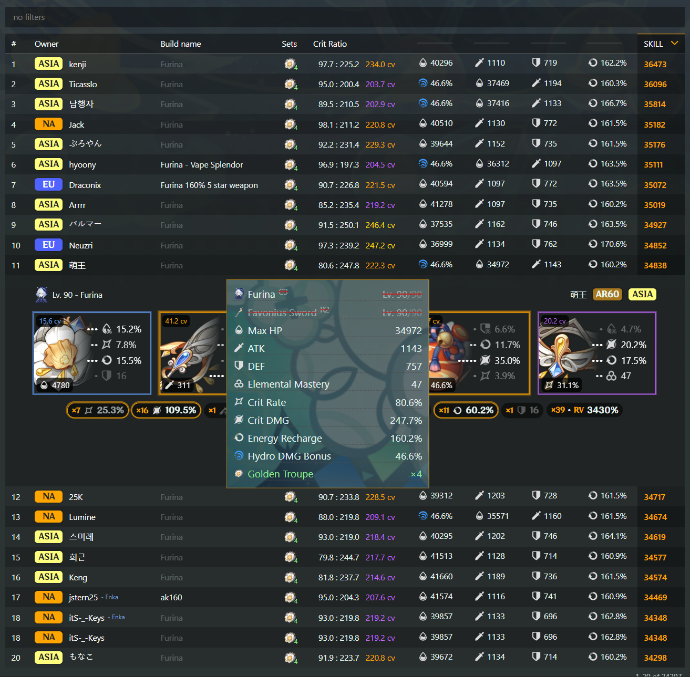
Task: Click the NA region badge beside Jack
Action: (49, 124)
